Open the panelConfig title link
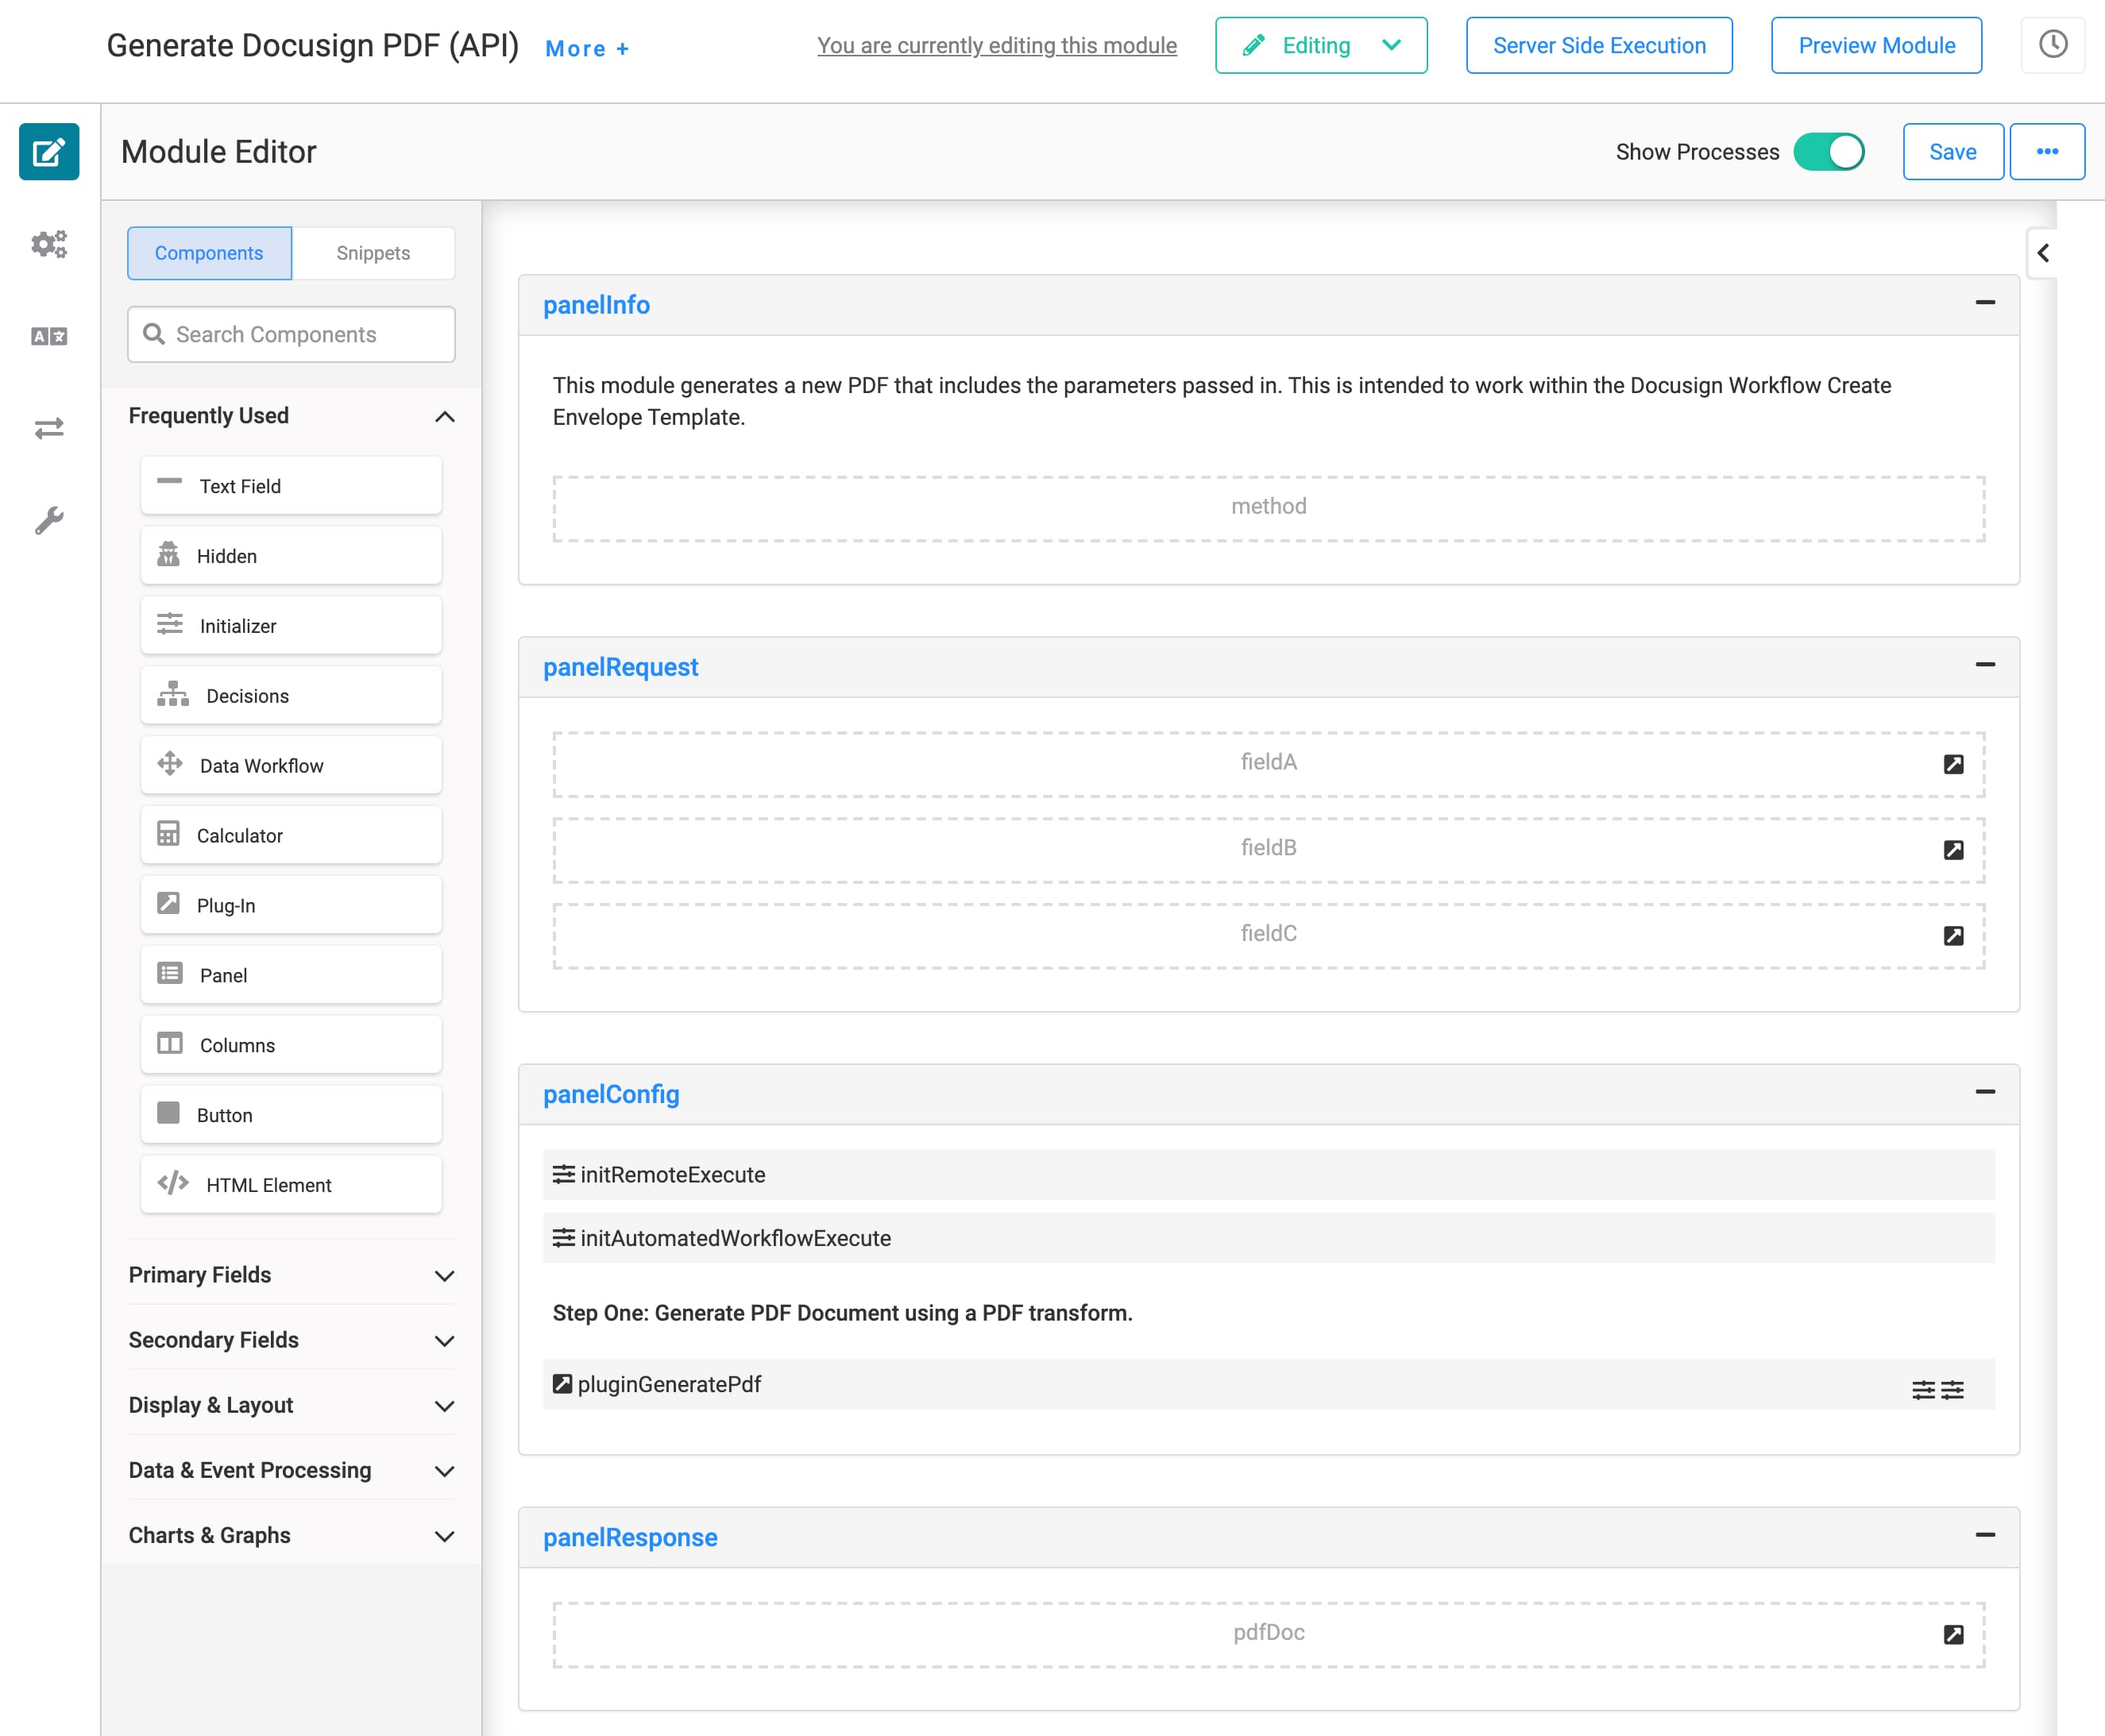This screenshot has width=2105, height=1736. pyautogui.click(x=611, y=1094)
